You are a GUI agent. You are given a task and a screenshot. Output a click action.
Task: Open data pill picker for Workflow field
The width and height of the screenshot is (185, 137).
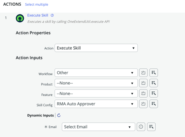154,73
